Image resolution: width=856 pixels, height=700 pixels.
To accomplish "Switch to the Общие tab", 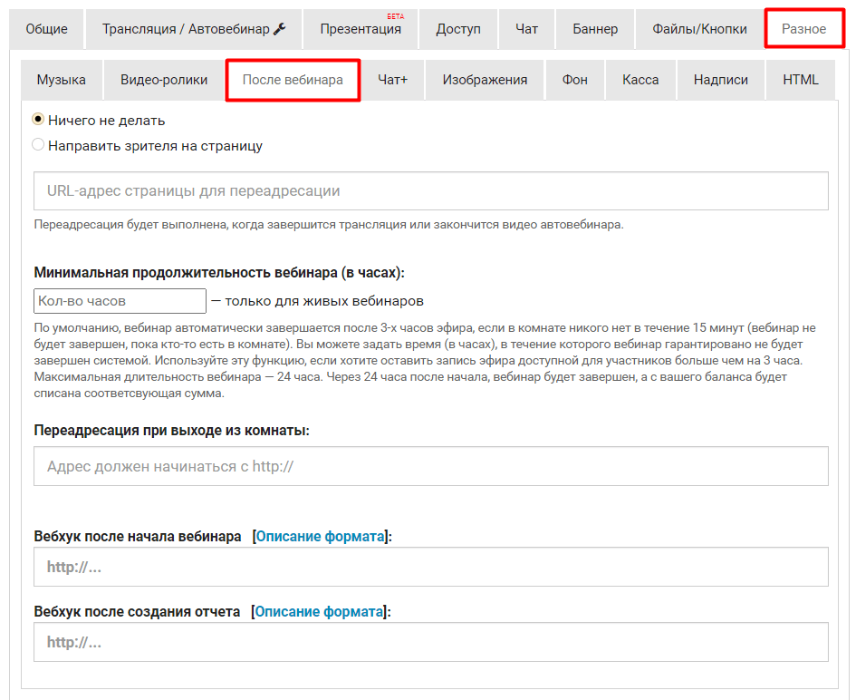I will pyautogui.click(x=46, y=29).
